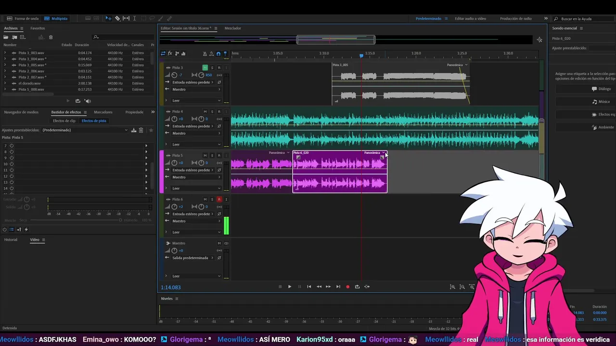
Task: Switch to Forma de onda view
Action: pyautogui.click(x=23, y=18)
